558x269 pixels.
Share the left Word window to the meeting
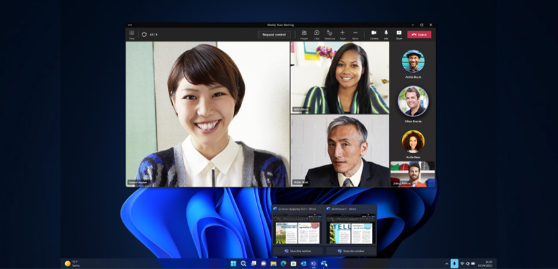click(298, 251)
